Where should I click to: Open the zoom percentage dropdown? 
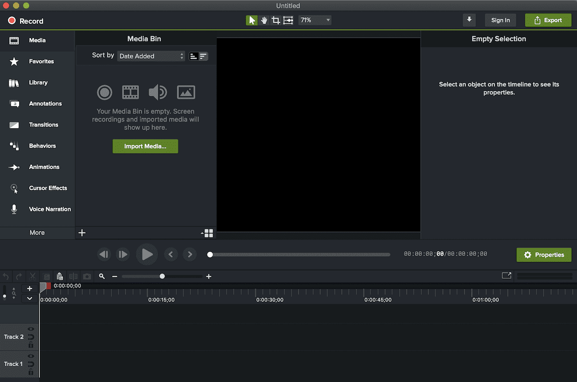click(x=314, y=20)
